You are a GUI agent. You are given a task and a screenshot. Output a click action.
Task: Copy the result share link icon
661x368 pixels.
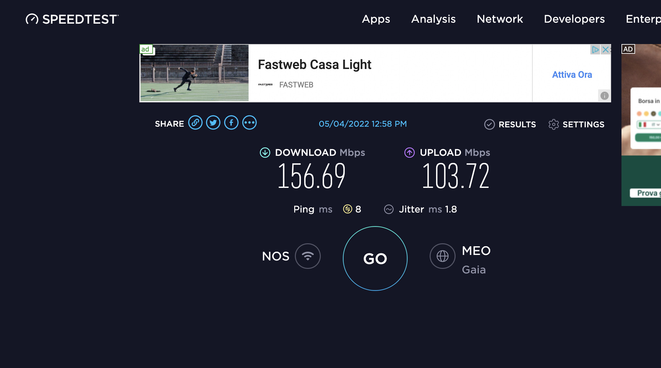coord(195,123)
